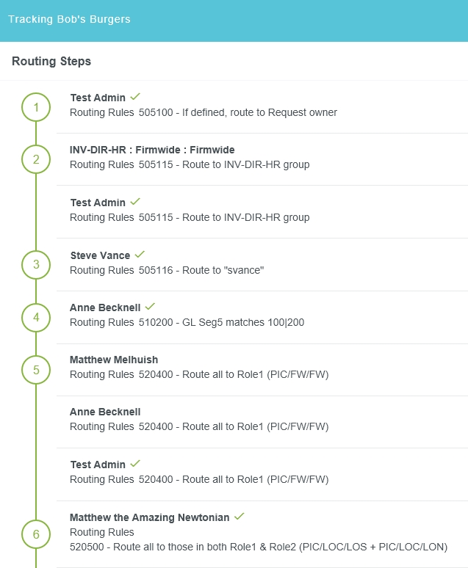Click the step 1 circle marker

click(36, 108)
